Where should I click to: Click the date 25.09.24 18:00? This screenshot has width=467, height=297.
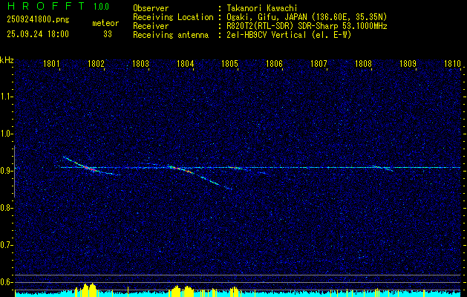38,34
